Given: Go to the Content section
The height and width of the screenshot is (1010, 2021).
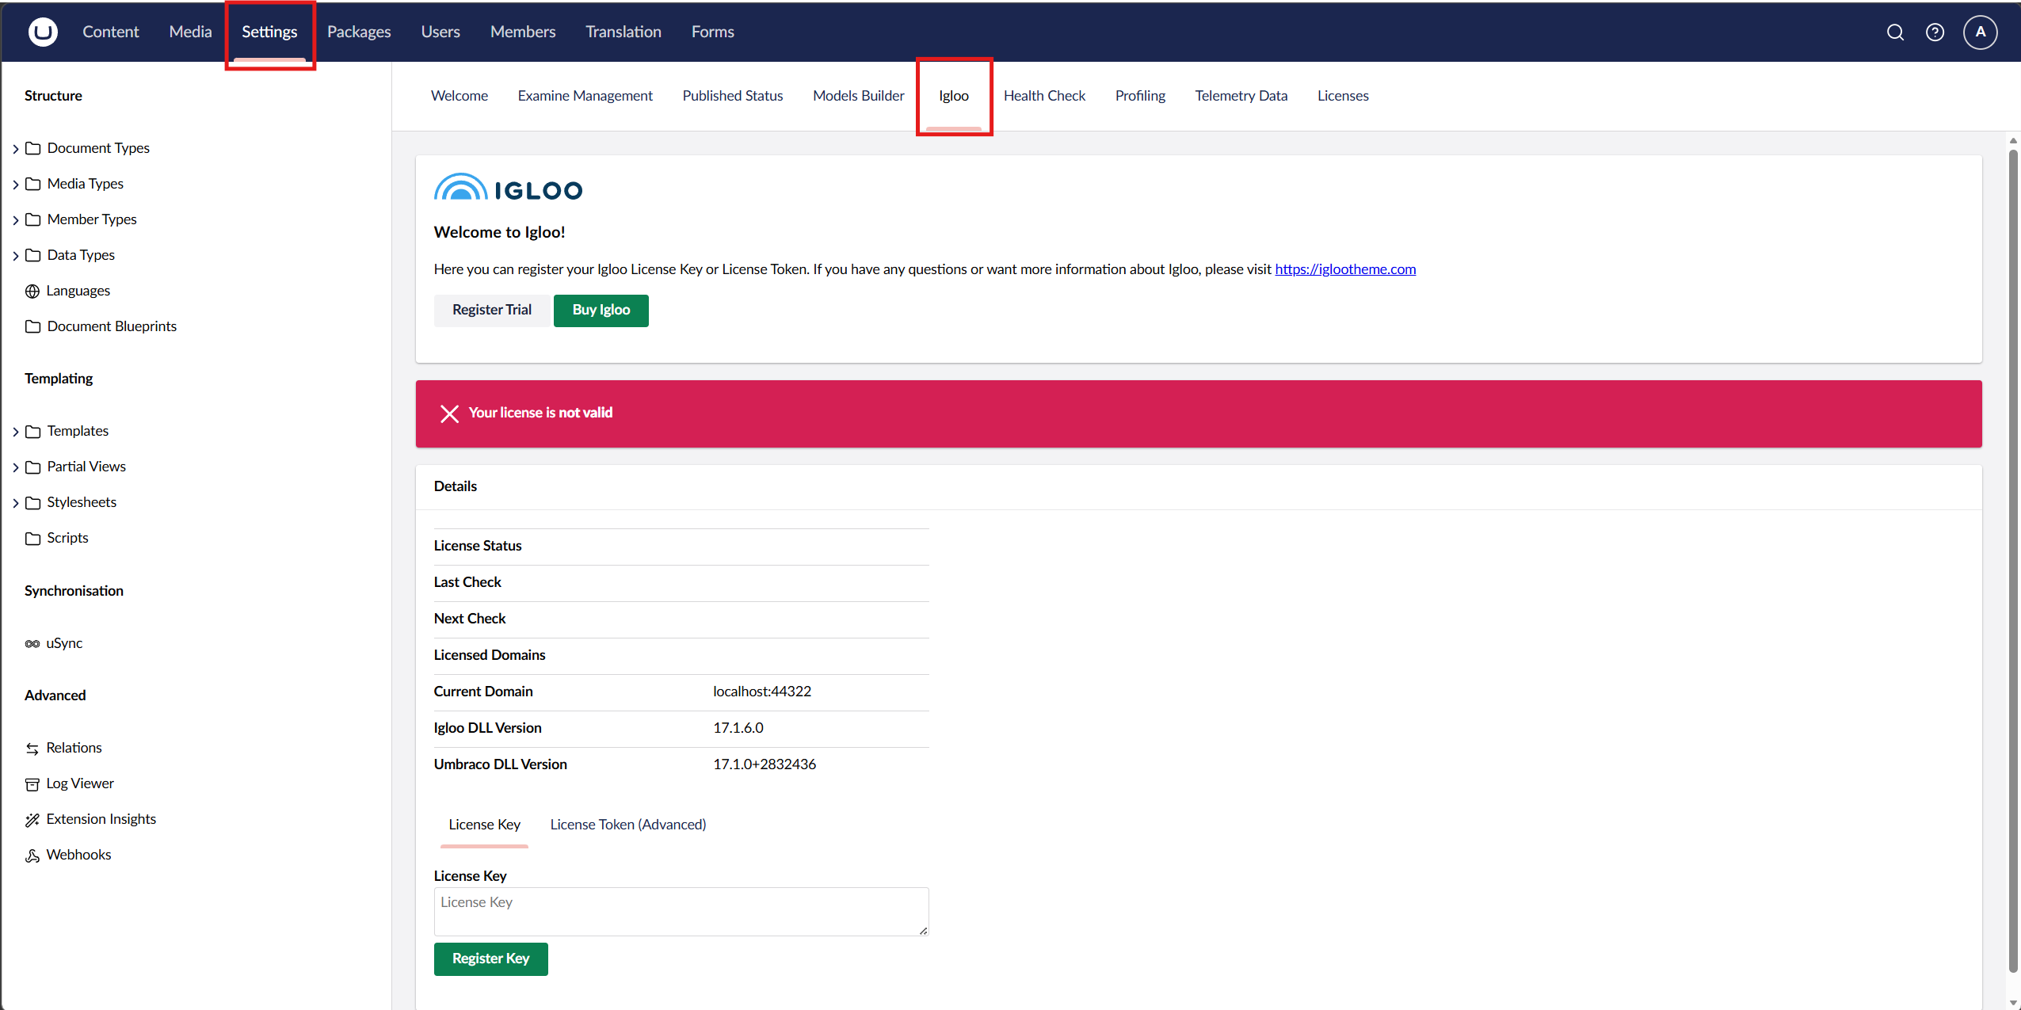Looking at the screenshot, I should pos(111,32).
